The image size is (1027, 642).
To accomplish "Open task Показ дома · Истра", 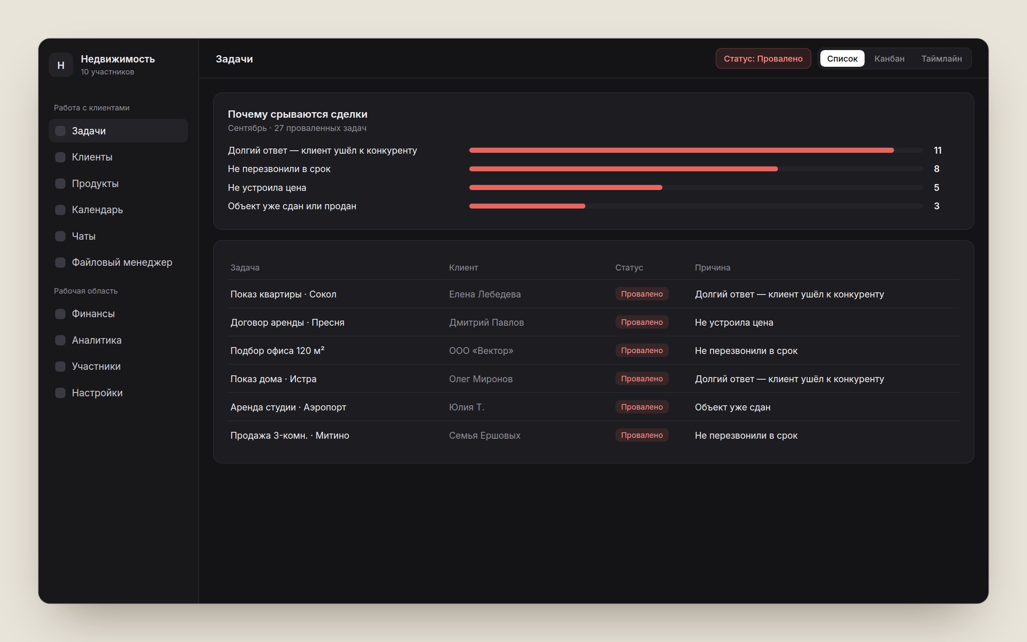I will (273, 379).
